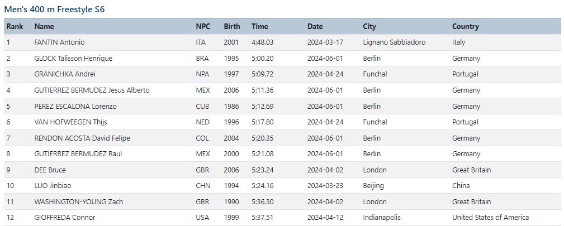Click the DEE Bruce entry
The width and height of the screenshot is (564, 226).
tap(50, 170)
